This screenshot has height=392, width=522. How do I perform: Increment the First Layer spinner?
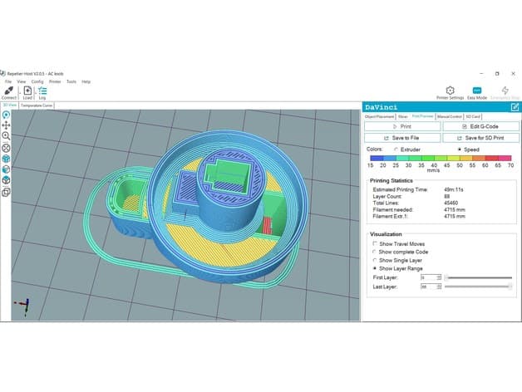[439, 276]
